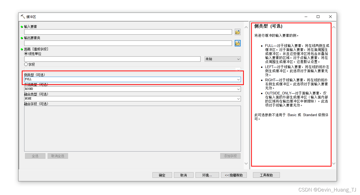Image resolution: width=360 pixels, height=195 pixels.
Task: Click parameters pane scroll up arrow
Action: (x=246, y=27)
